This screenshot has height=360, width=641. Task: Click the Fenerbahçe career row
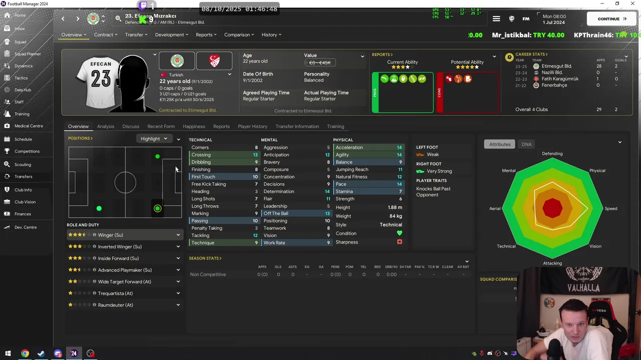572,85
